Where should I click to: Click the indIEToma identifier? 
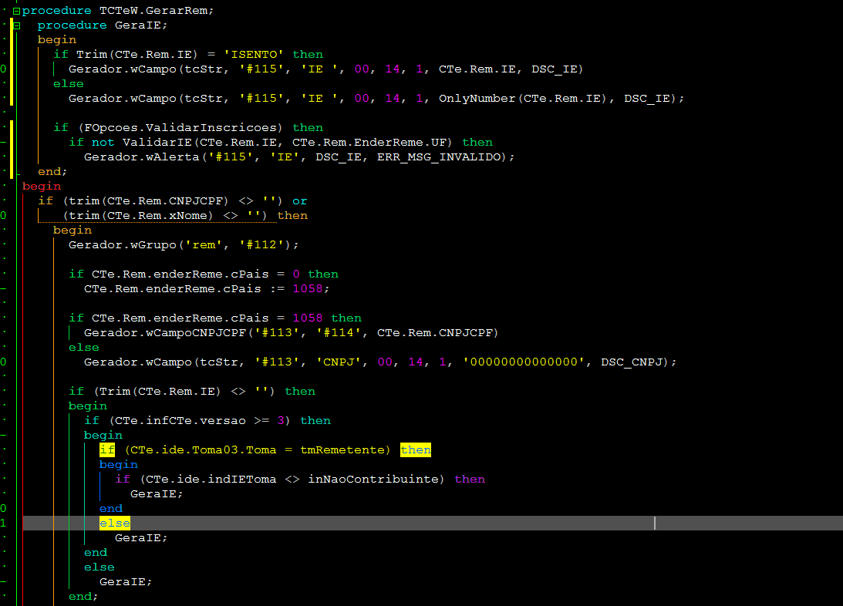[242, 480]
